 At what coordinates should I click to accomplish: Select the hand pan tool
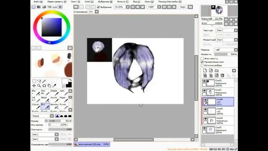pos(49,86)
